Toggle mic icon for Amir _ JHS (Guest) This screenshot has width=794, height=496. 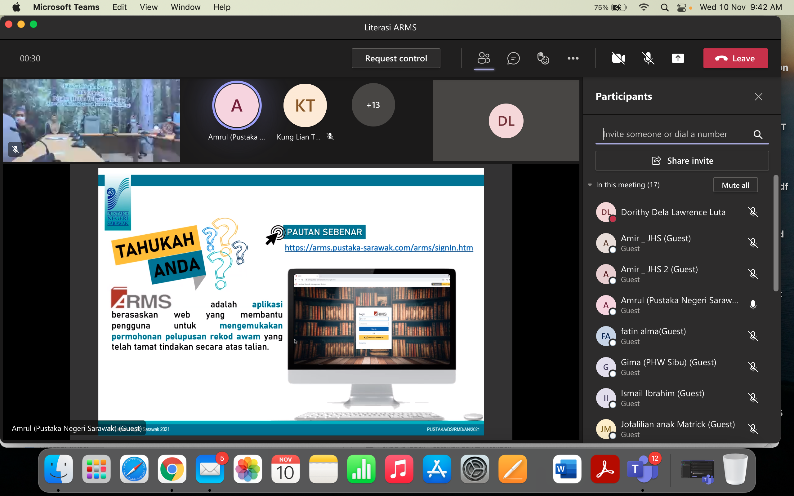753,243
